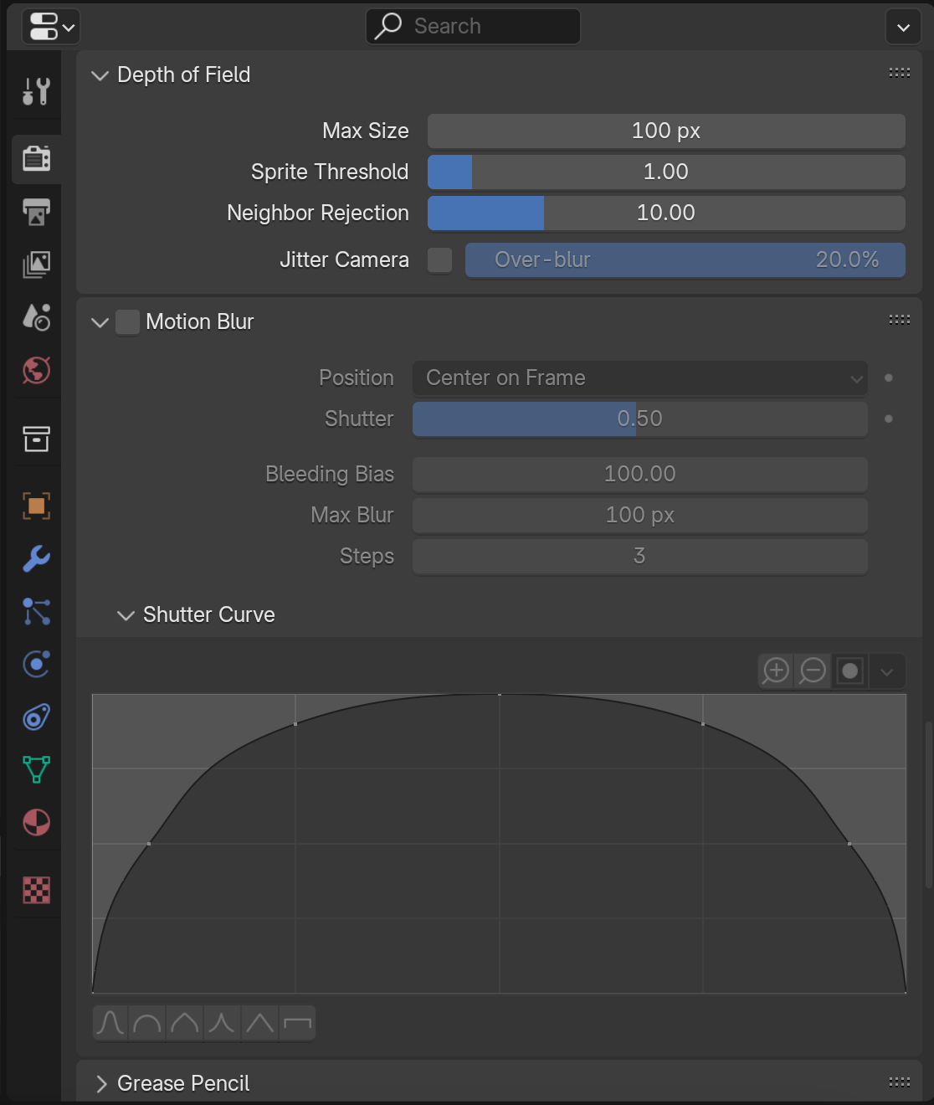
Task: Open the View Layer properties icon
Action: click(x=36, y=265)
